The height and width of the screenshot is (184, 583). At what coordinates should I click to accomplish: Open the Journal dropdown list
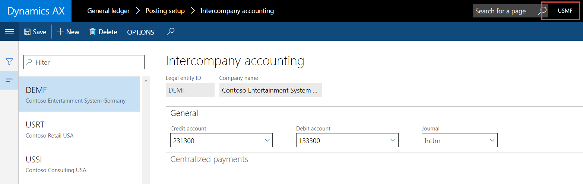(492, 141)
